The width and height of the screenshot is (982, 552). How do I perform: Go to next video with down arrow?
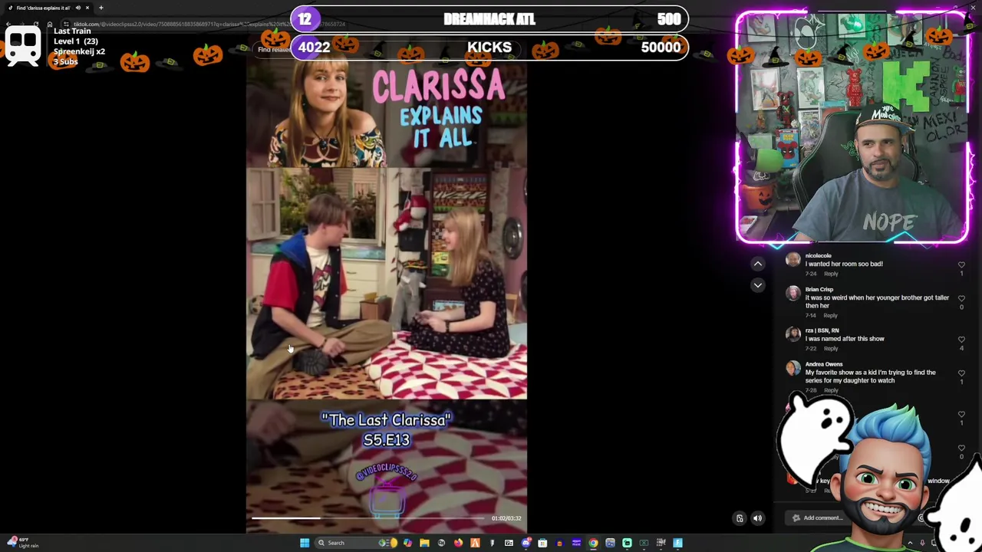tap(757, 285)
